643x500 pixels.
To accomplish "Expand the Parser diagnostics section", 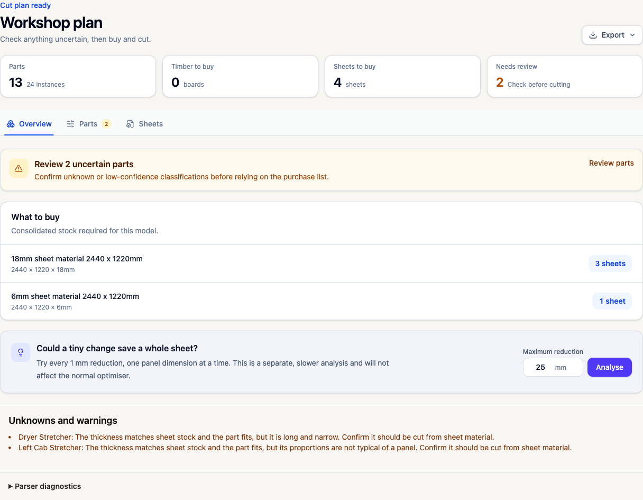I will point(45,486).
